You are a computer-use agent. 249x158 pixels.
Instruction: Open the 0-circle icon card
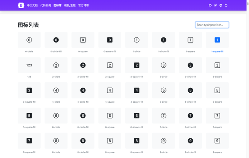(x=29, y=40)
